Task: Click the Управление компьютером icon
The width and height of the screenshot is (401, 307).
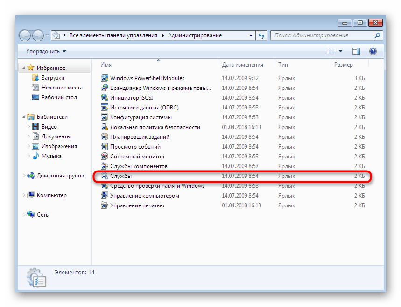Action: click(104, 196)
